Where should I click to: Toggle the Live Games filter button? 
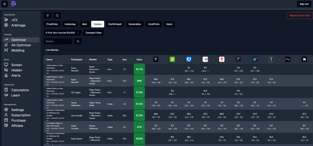click(52, 50)
